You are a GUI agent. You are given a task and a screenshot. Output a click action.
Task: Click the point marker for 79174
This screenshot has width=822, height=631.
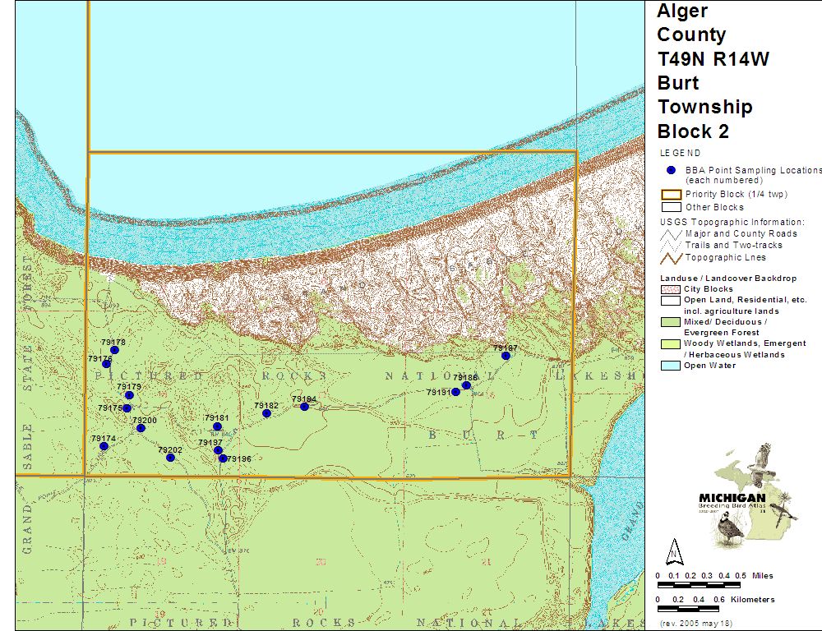click(x=104, y=446)
